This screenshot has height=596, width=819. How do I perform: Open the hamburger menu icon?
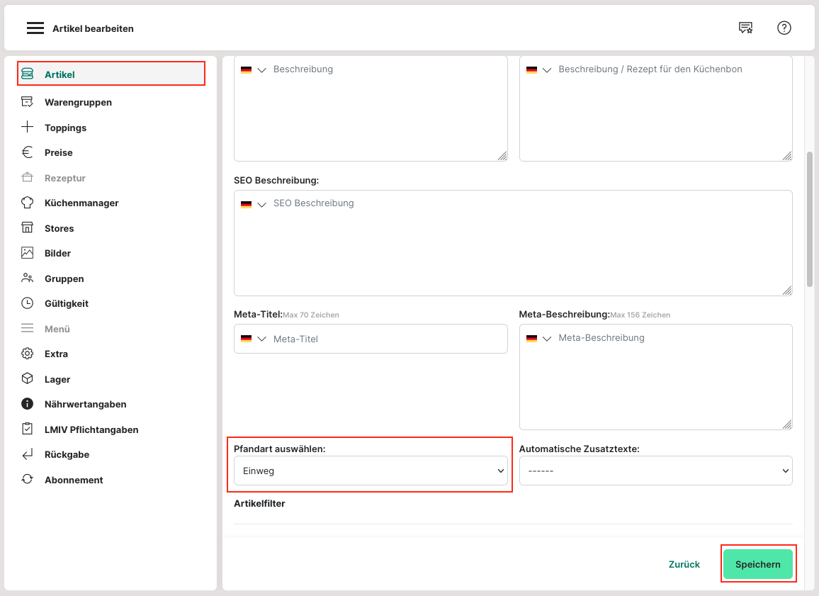35,28
